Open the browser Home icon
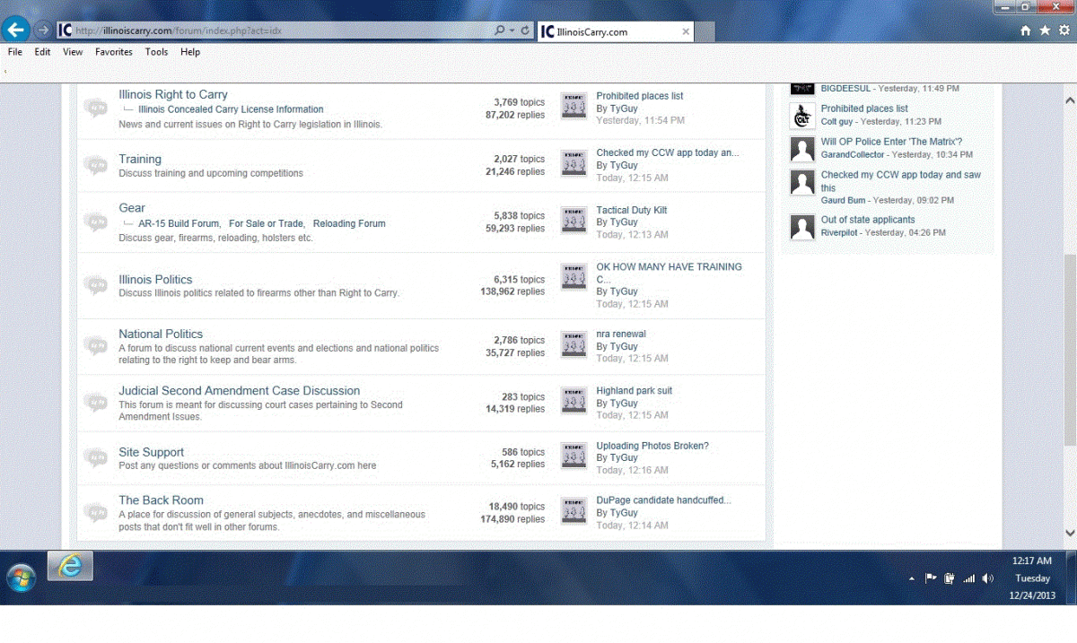The width and height of the screenshot is (1077, 643). pyautogui.click(x=1026, y=30)
